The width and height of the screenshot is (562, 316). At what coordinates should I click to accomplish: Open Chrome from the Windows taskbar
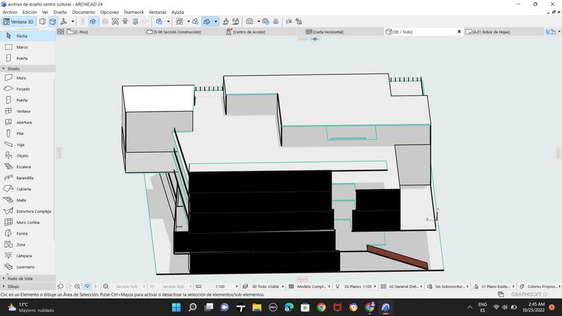pyautogui.click(x=321, y=308)
